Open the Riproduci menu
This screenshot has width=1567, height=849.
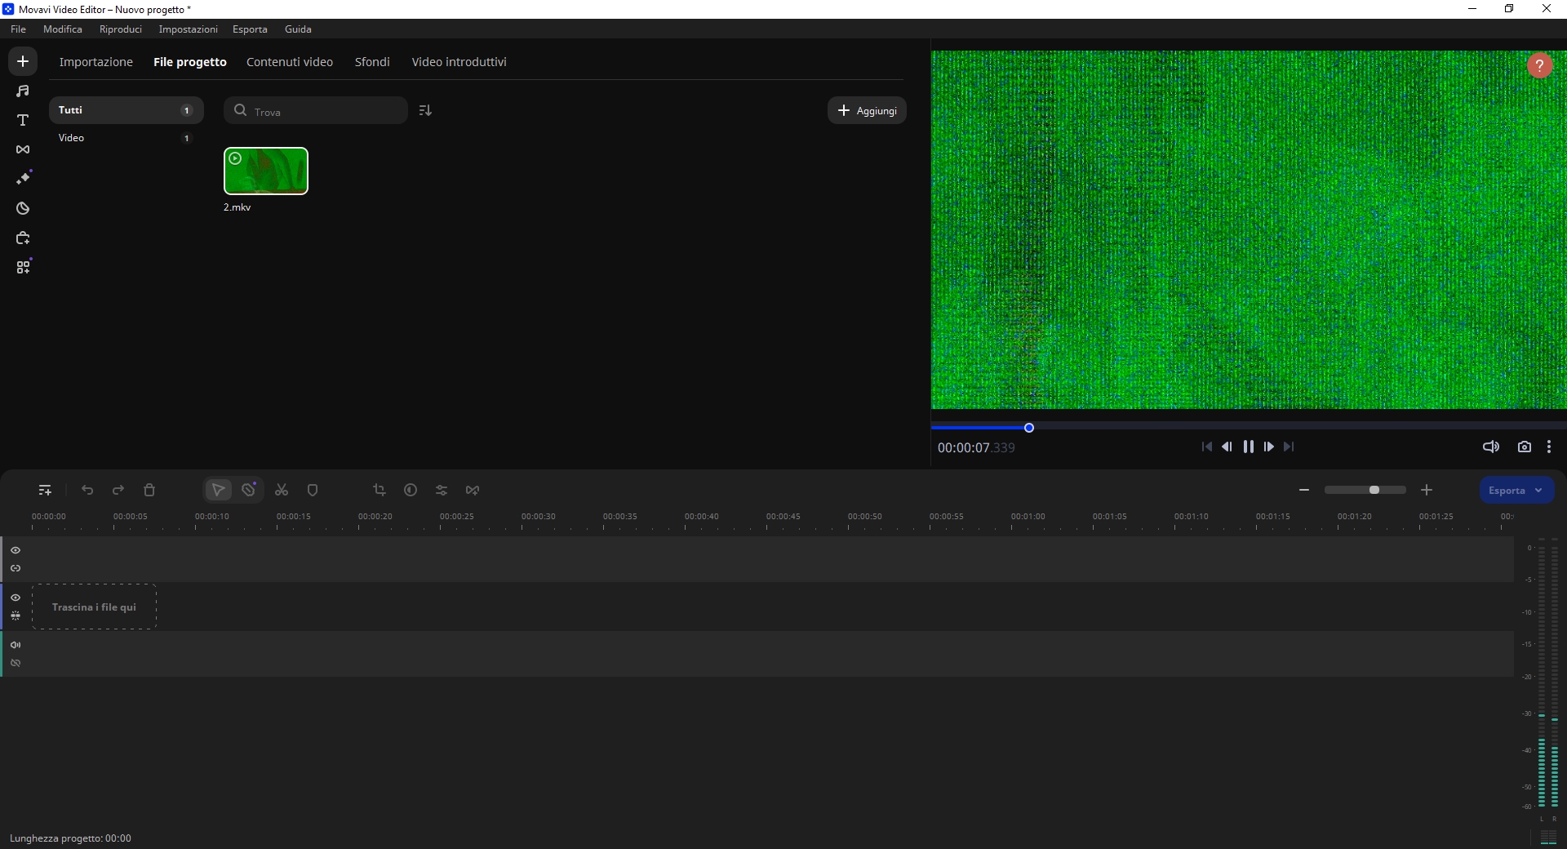pos(121,29)
